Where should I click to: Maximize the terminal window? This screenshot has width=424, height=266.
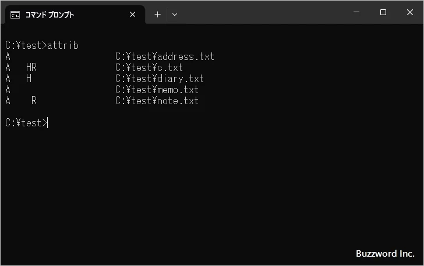(383, 12)
